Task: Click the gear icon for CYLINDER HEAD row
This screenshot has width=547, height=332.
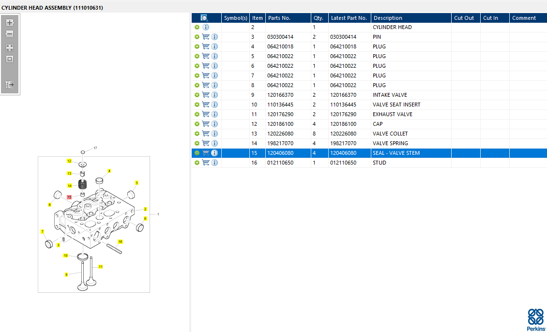Action: click(x=197, y=27)
